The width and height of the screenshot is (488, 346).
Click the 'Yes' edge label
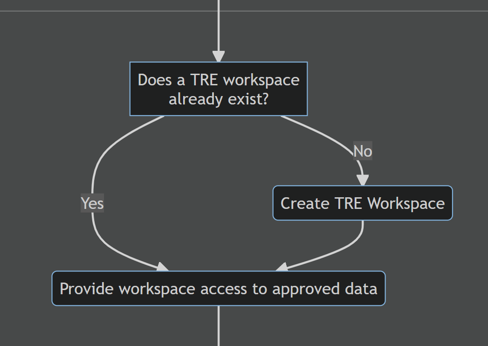click(x=92, y=203)
